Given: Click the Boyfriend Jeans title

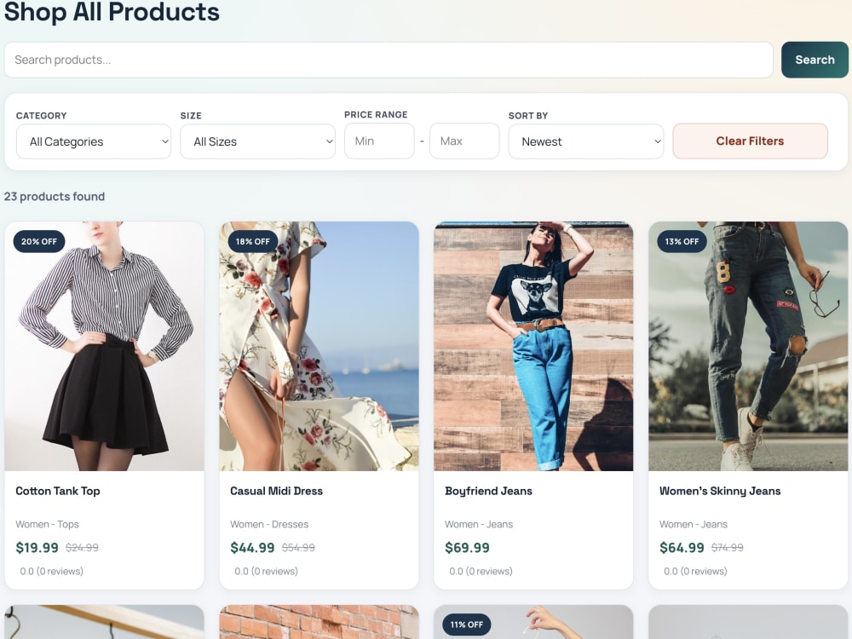Looking at the screenshot, I should (x=488, y=492).
